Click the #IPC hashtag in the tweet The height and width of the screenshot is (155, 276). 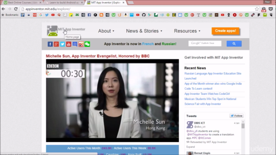(194, 138)
